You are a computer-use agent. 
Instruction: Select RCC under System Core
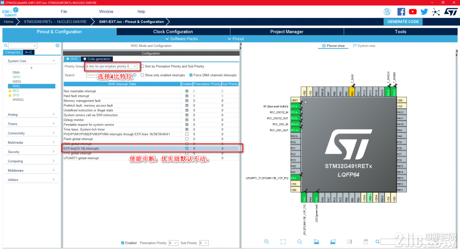(x=16, y=91)
